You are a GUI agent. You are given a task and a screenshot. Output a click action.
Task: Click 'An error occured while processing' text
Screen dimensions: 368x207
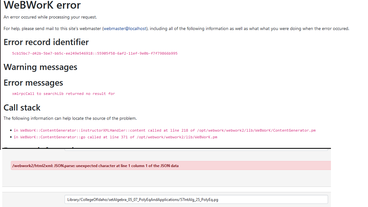50,17
